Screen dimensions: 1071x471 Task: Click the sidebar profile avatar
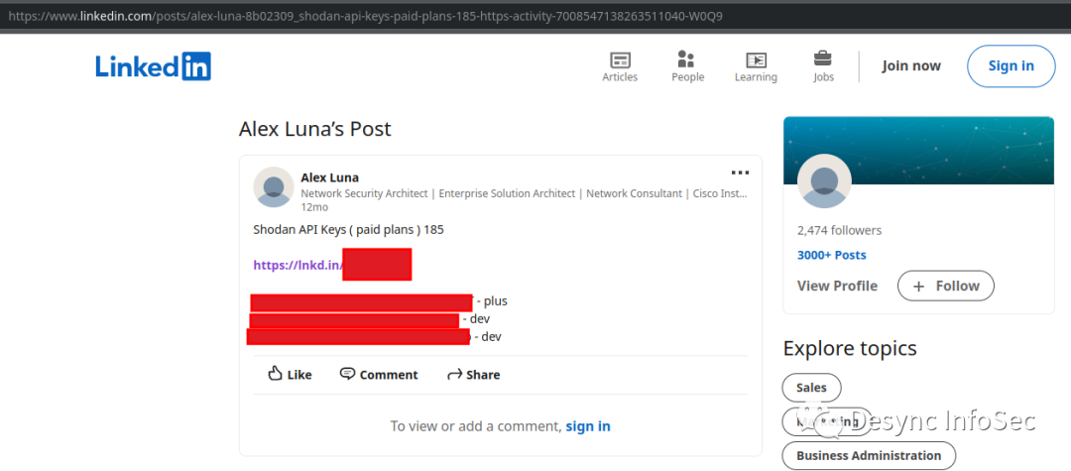(824, 180)
